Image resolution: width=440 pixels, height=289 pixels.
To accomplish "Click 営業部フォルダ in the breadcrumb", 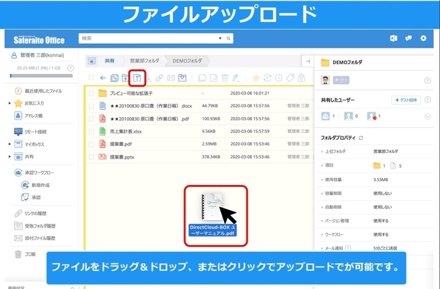I will coord(144,61).
